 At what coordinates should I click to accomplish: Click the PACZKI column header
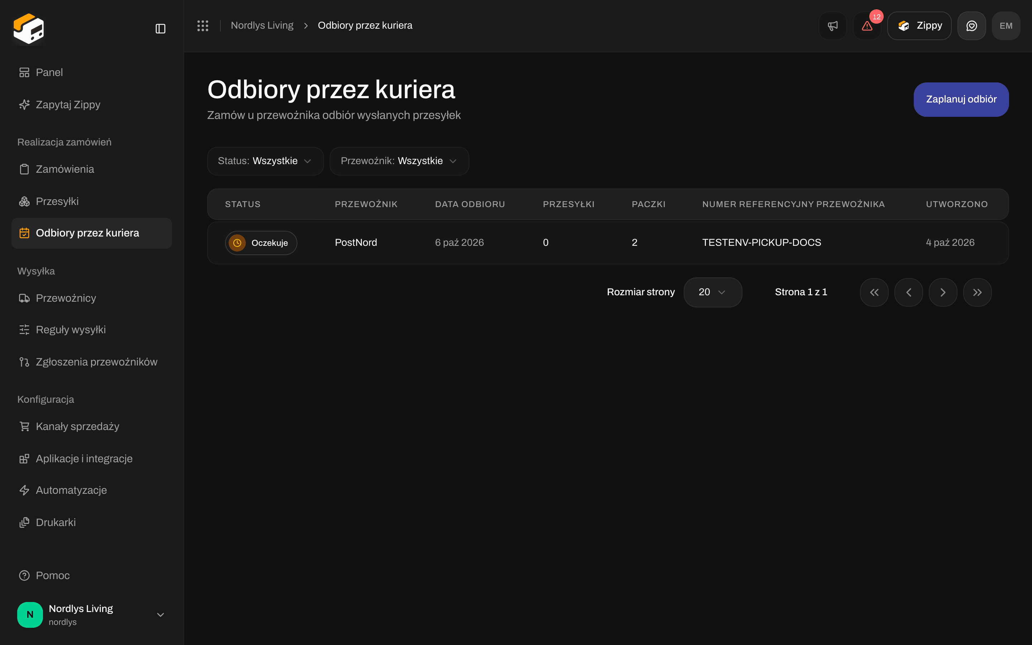tap(649, 204)
